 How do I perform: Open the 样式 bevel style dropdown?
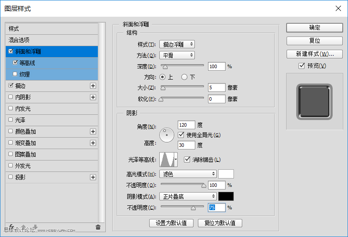coord(177,44)
